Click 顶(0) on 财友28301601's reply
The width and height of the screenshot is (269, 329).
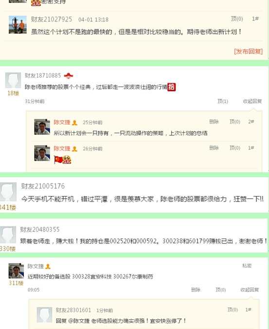pos(233,310)
